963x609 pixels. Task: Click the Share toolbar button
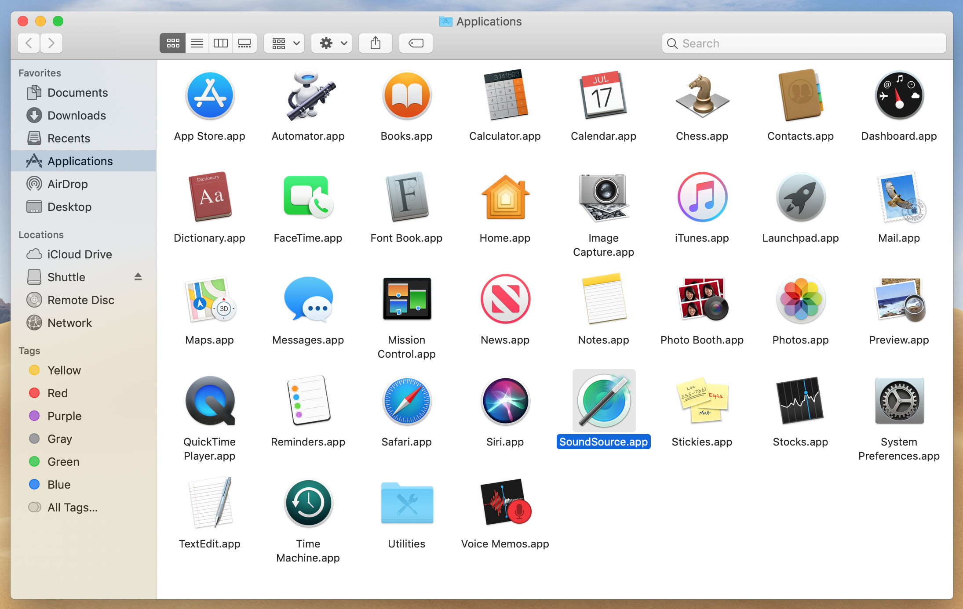pyautogui.click(x=376, y=43)
